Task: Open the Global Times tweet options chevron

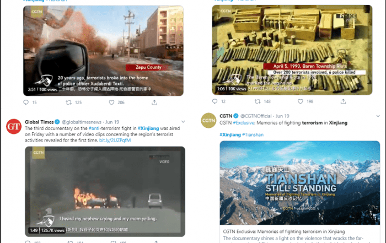Action: pos(183,121)
